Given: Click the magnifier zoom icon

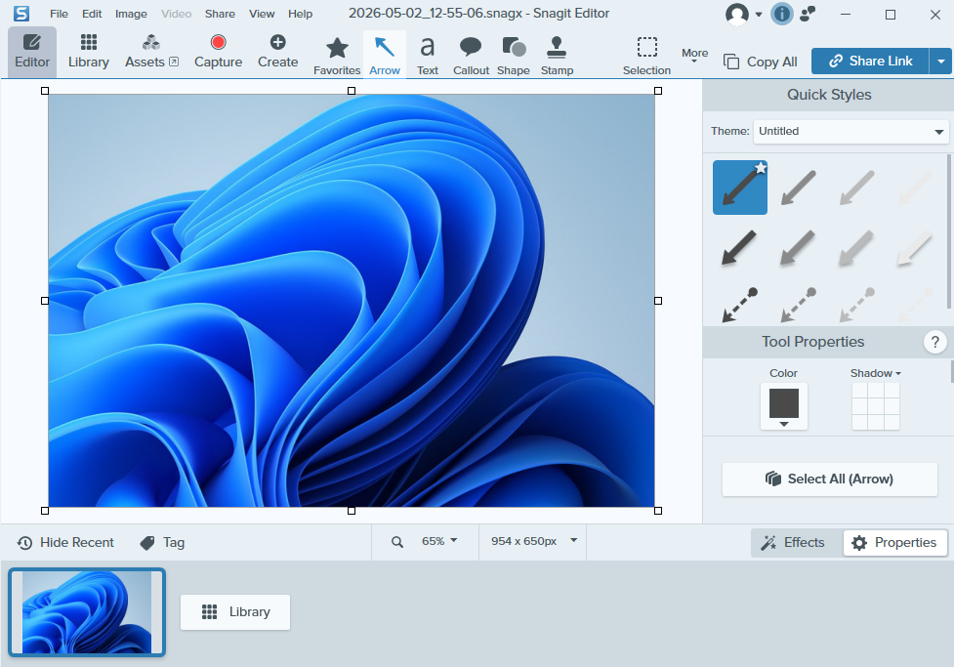Looking at the screenshot, I should coord(396,542).
